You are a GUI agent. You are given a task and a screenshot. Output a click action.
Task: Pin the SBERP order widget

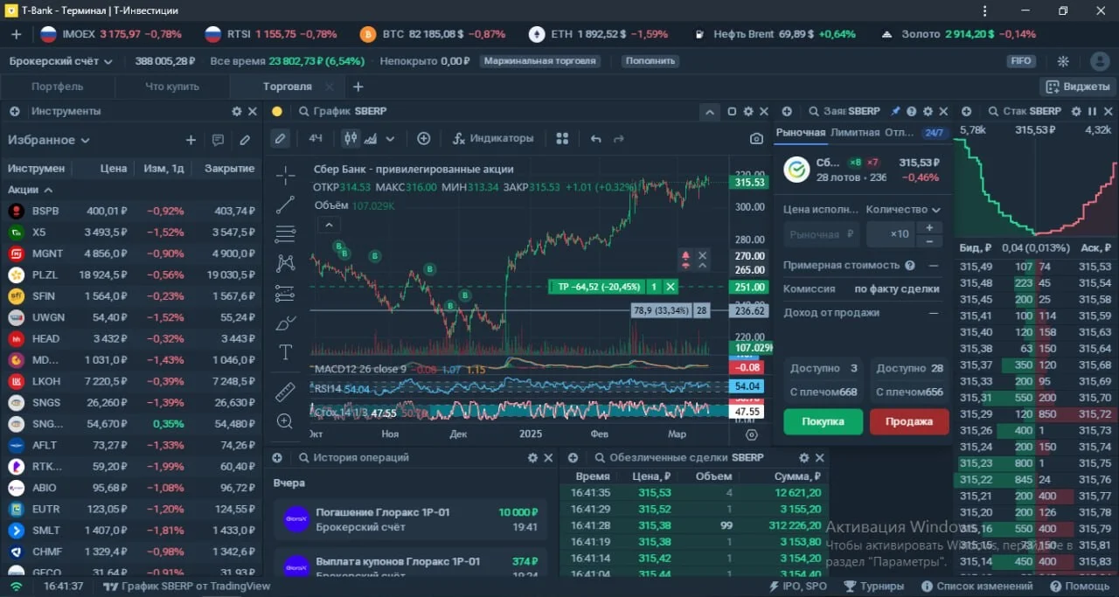(895, 111)
